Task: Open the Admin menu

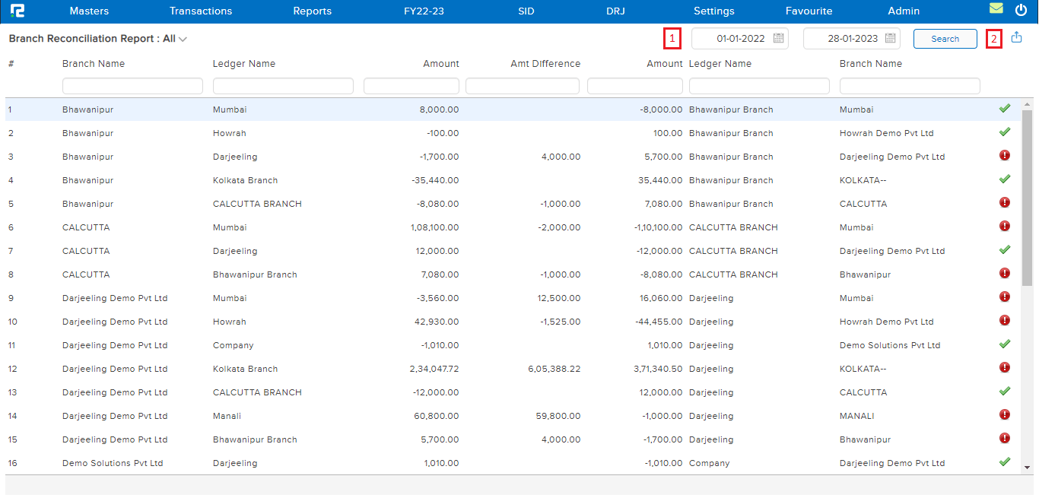Action: (904, 11)
